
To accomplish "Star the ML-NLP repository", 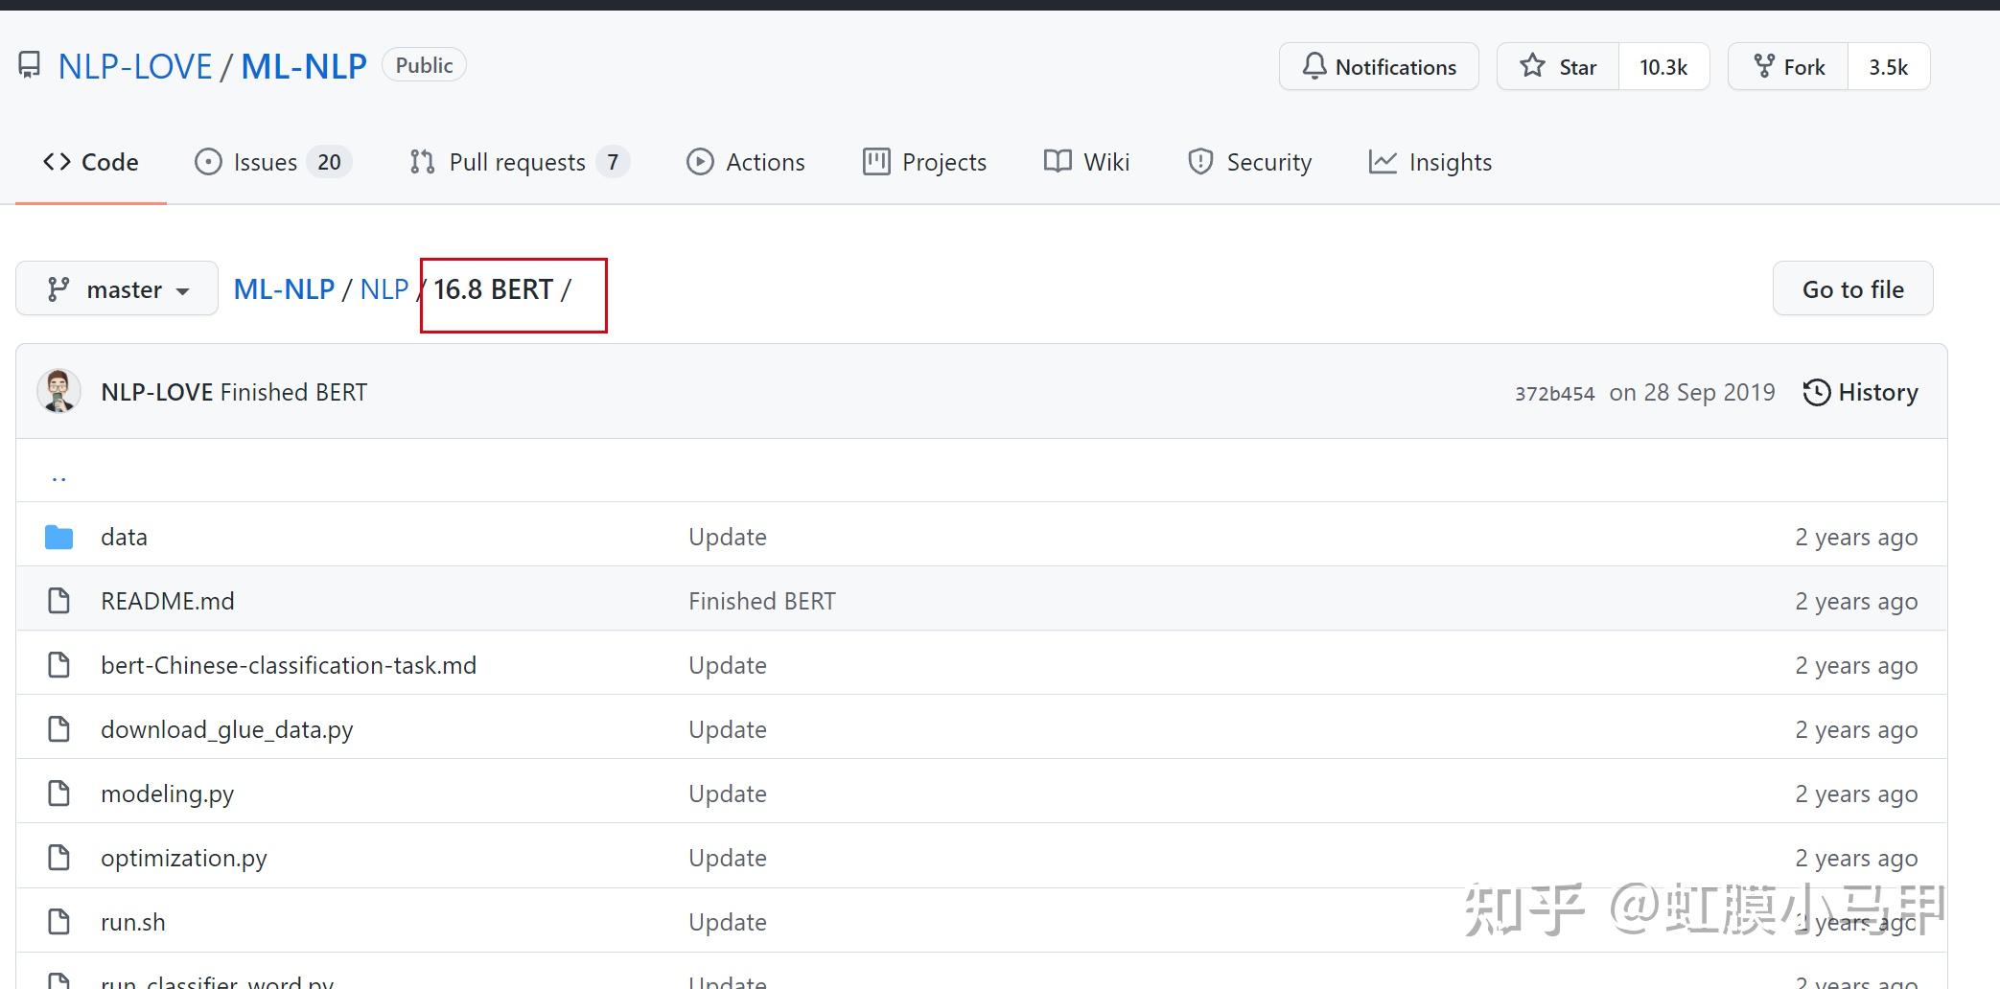I will 1558,66.
